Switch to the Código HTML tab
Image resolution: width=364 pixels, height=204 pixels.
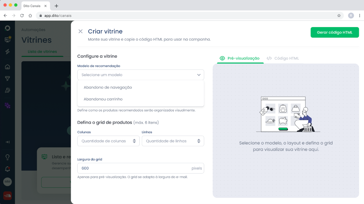283,58
